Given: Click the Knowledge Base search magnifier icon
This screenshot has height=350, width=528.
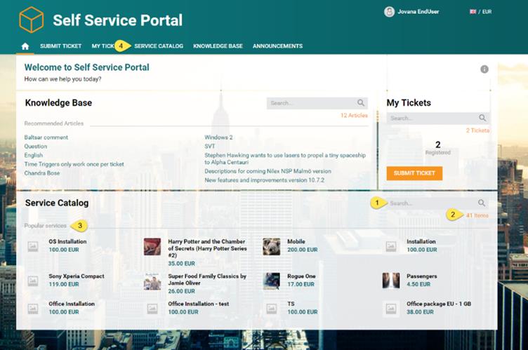Looking at the screenshot, I should click(360, 103).
